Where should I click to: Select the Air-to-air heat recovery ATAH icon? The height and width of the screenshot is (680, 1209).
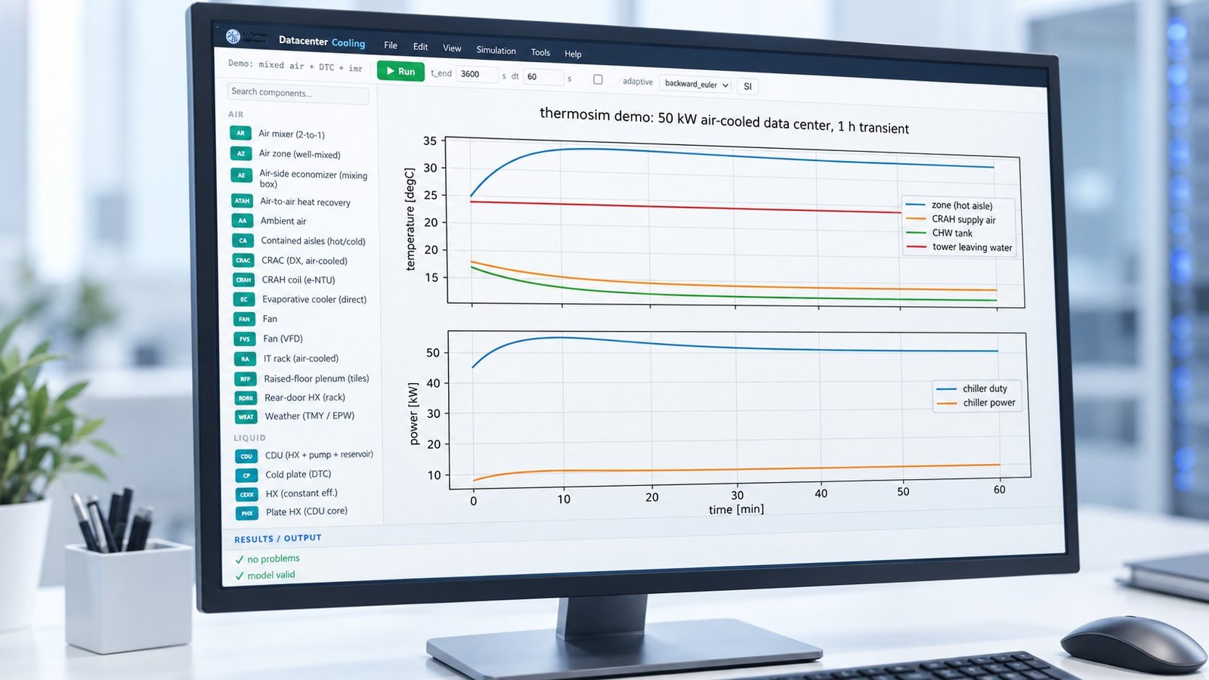(242, 201)
